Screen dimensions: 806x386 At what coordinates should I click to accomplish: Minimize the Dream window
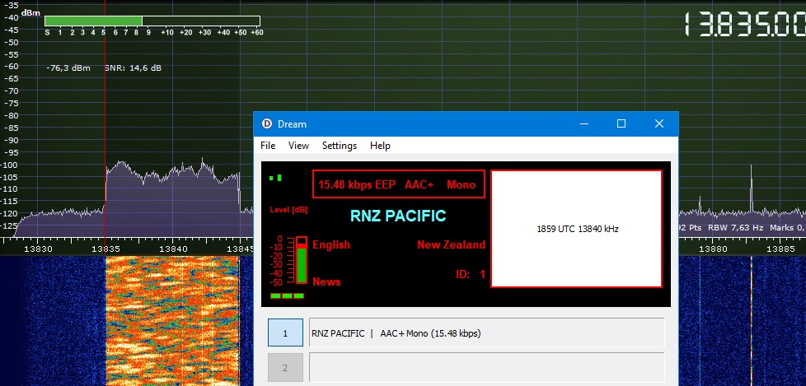click(584, 123)
